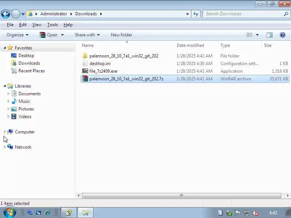Click the muted volume tray icon

(256, 213)
